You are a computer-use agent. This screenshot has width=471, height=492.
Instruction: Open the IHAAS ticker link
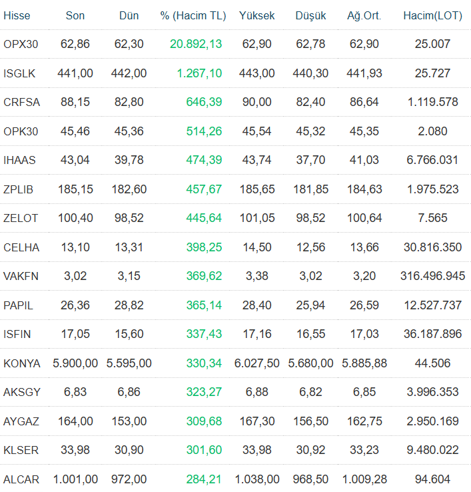tap(19, 161)
